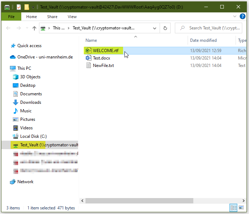Open the Customize Quick Access Toolbar dropdown

tap(33, 7)
